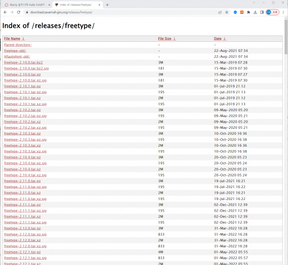The width and height of the screenshot is (288, 265).
Task: Download freetype-2.11.1.tar.gz
Action: coord(23,205)
